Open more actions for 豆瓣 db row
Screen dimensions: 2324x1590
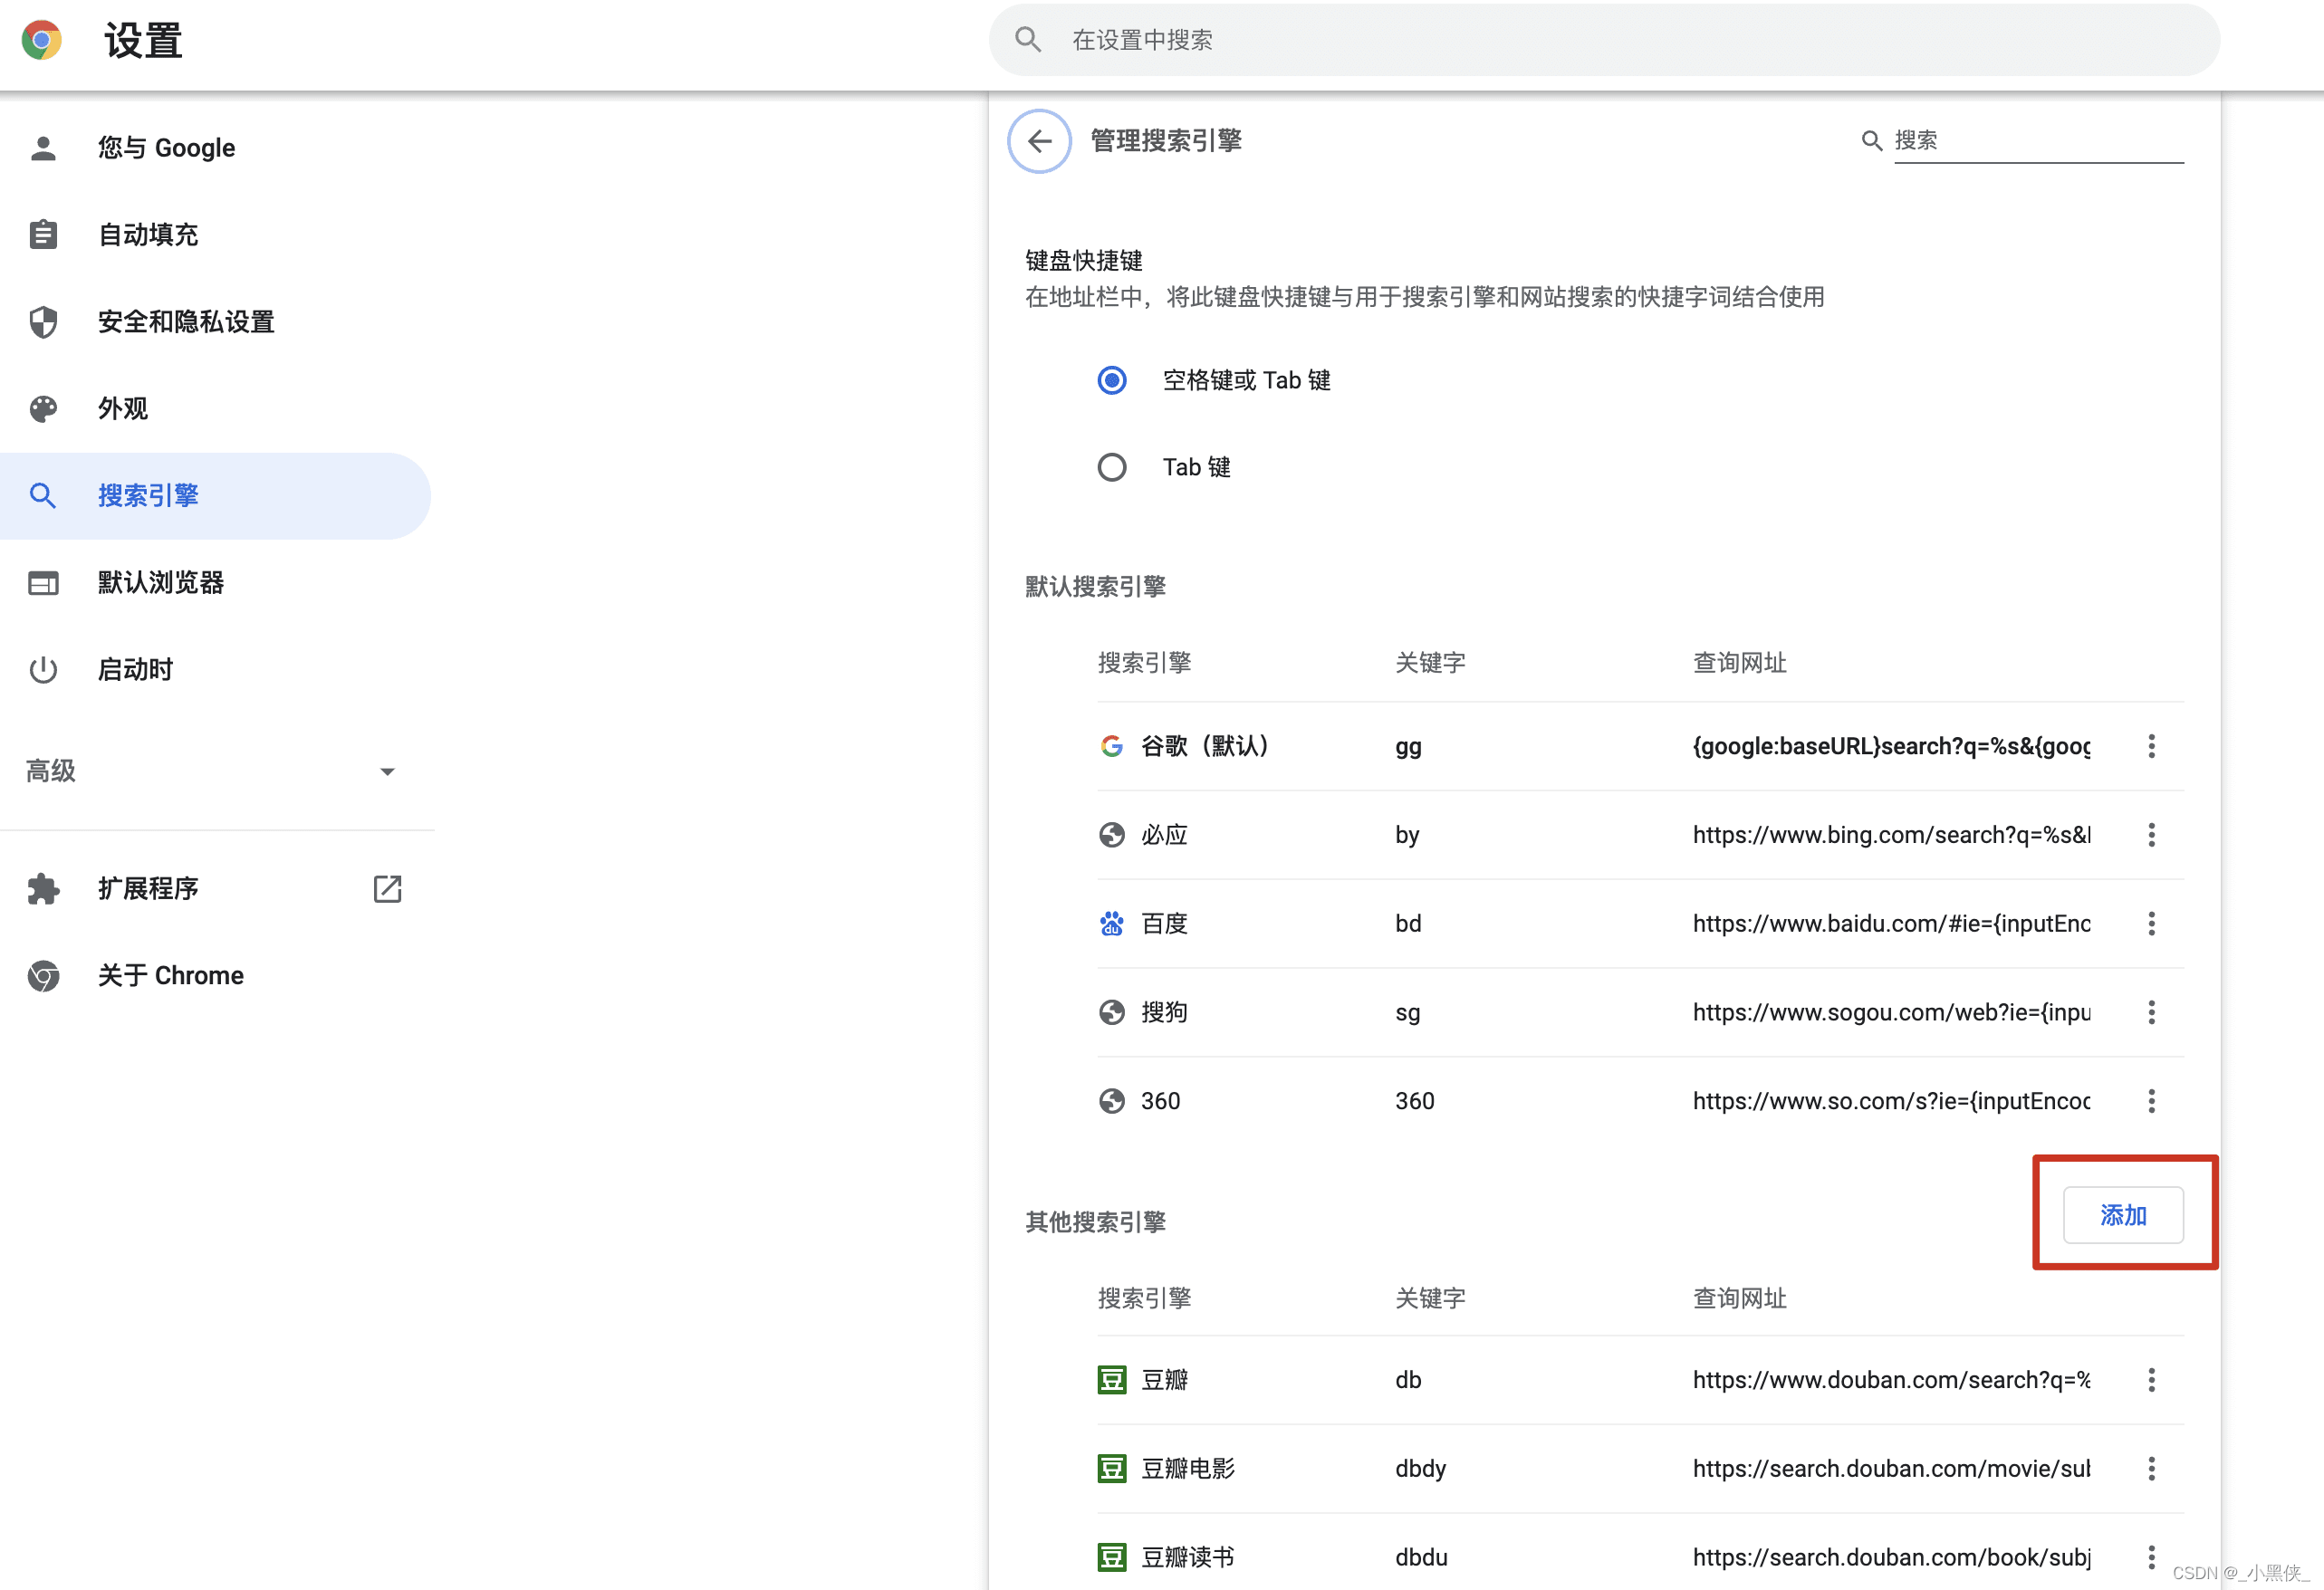point(2151,1380)
